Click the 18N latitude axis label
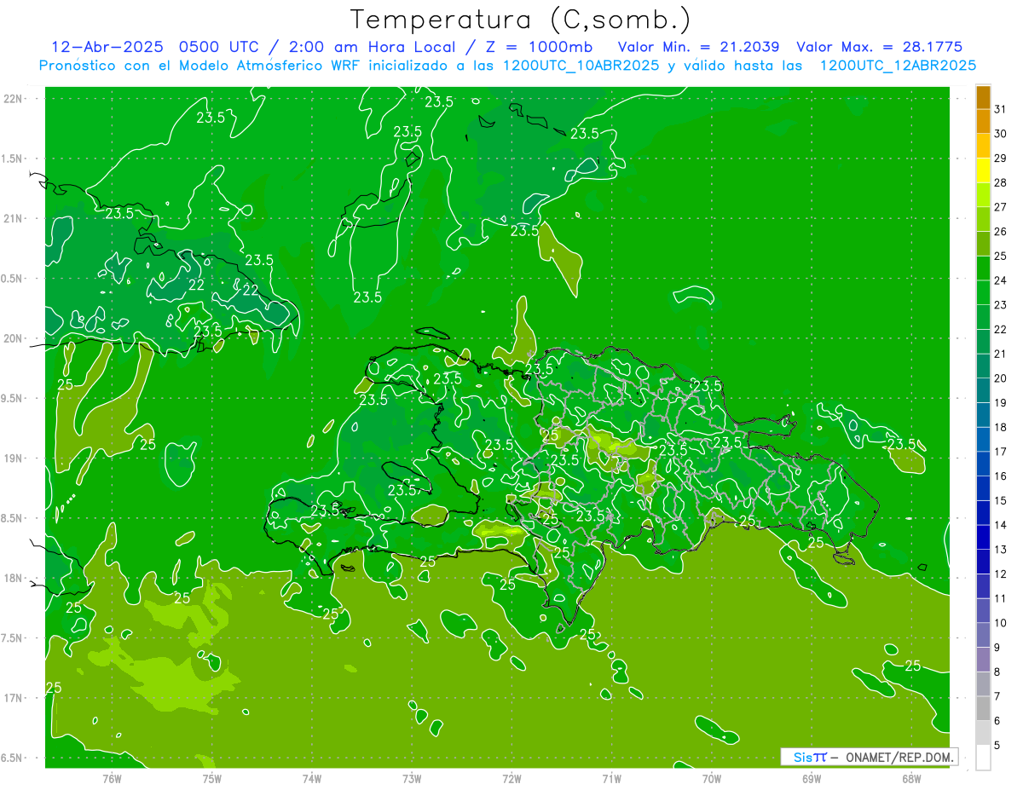 click(x=14, y=578)
